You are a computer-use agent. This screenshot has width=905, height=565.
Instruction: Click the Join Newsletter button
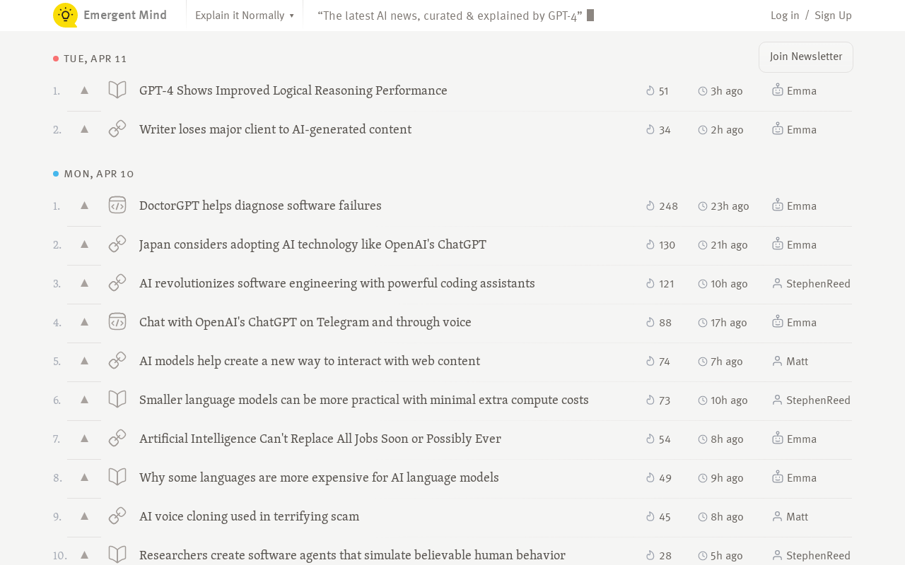(x=806, y=56)
